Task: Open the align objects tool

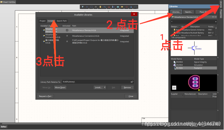Action: [x=96, y=7]
